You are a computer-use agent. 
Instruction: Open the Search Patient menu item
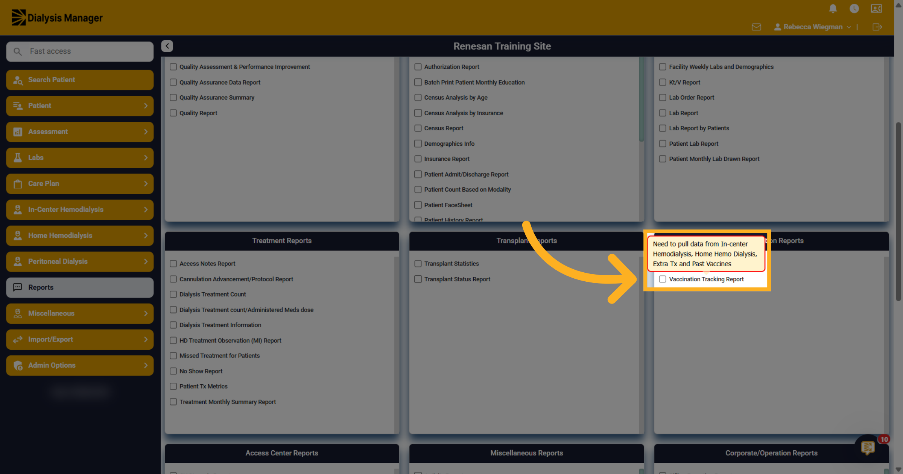point(80,80)
